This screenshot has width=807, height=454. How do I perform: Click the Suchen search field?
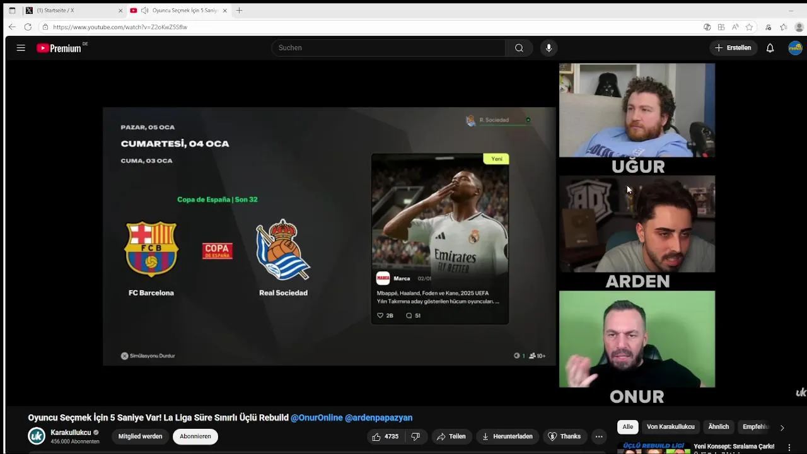388,48
